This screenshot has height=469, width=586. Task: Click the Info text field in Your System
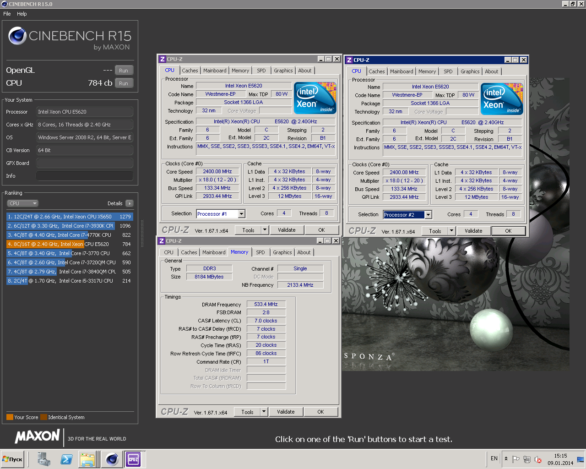[x=85, y=176]
